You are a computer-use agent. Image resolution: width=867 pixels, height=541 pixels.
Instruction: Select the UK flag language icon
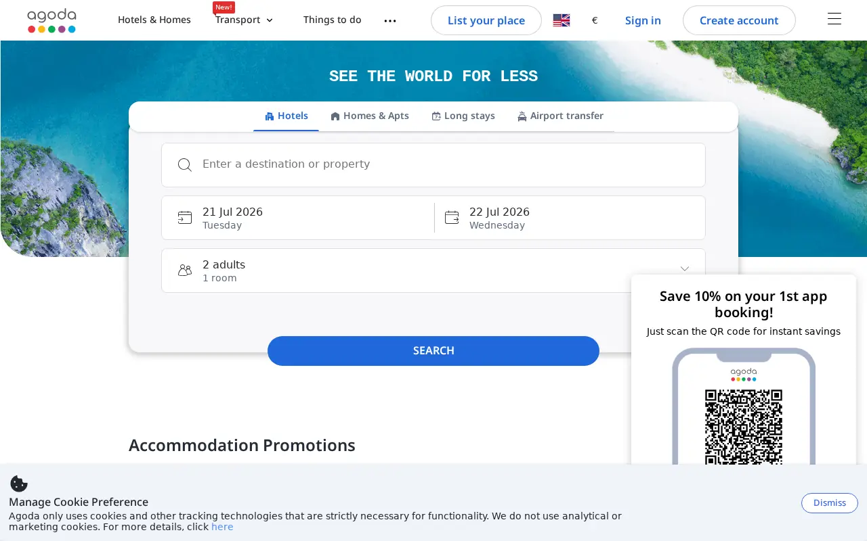click(562, 20)
